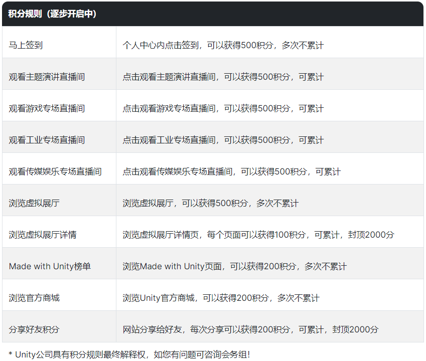
Task: Click the text 点击观看传媒娱乐专场直播间，可以获得500积分，可累计
Action: [x=231, y=171]
